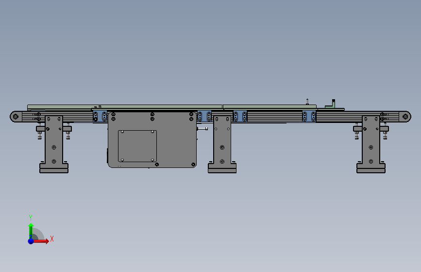This screenshot has height=272, width=421.
Task: Select the base foot of the middle support leg
Action: 222,168
